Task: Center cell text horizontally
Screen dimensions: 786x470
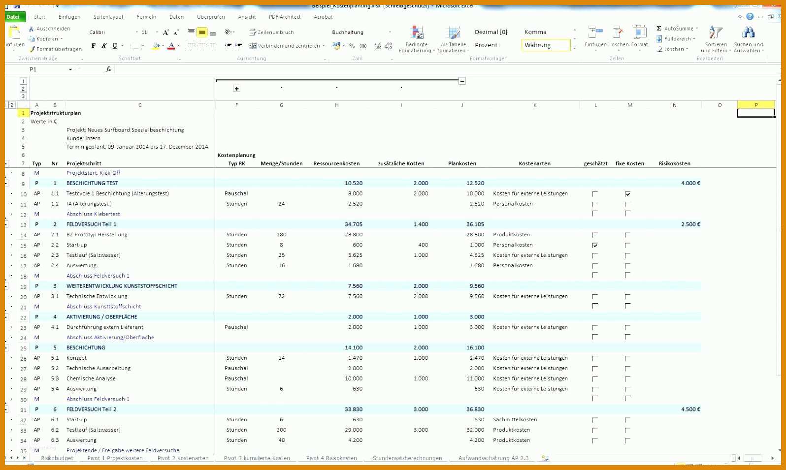Action: (x=202, y=46)
